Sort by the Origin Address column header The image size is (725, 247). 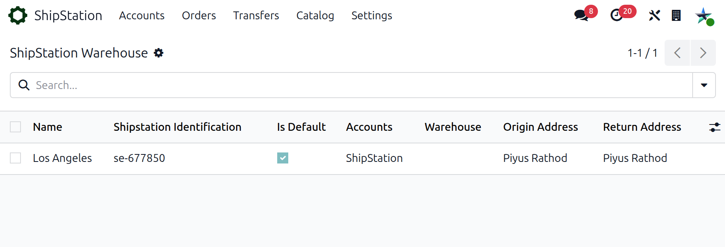(541, 127)
